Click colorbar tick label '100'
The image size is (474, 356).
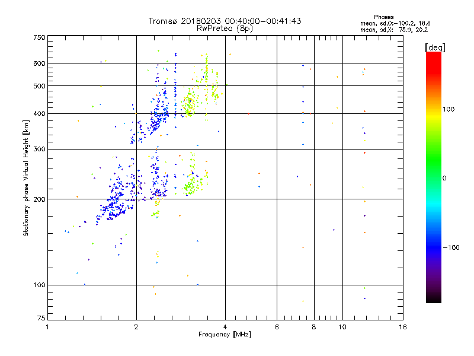tap(449, 109)
